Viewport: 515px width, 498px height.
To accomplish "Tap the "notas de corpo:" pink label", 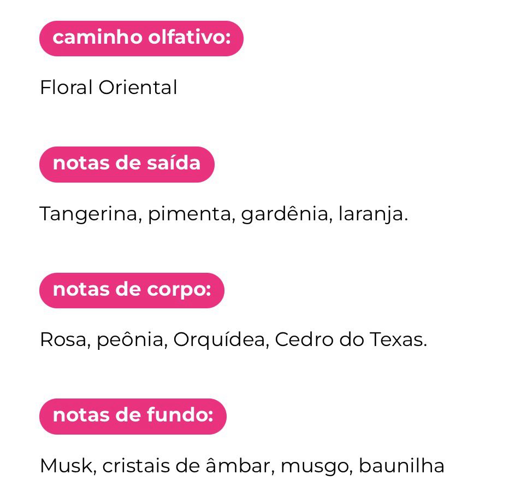I will (x=132, y=290).
